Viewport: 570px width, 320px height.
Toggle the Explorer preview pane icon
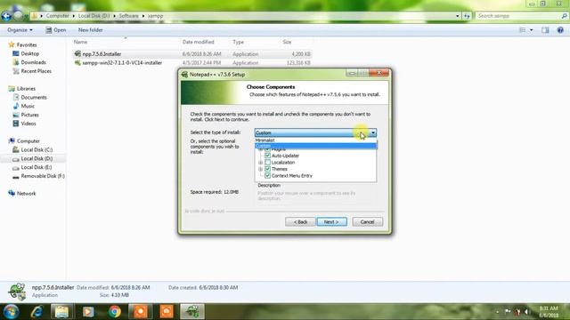click(x=545, y=30)
